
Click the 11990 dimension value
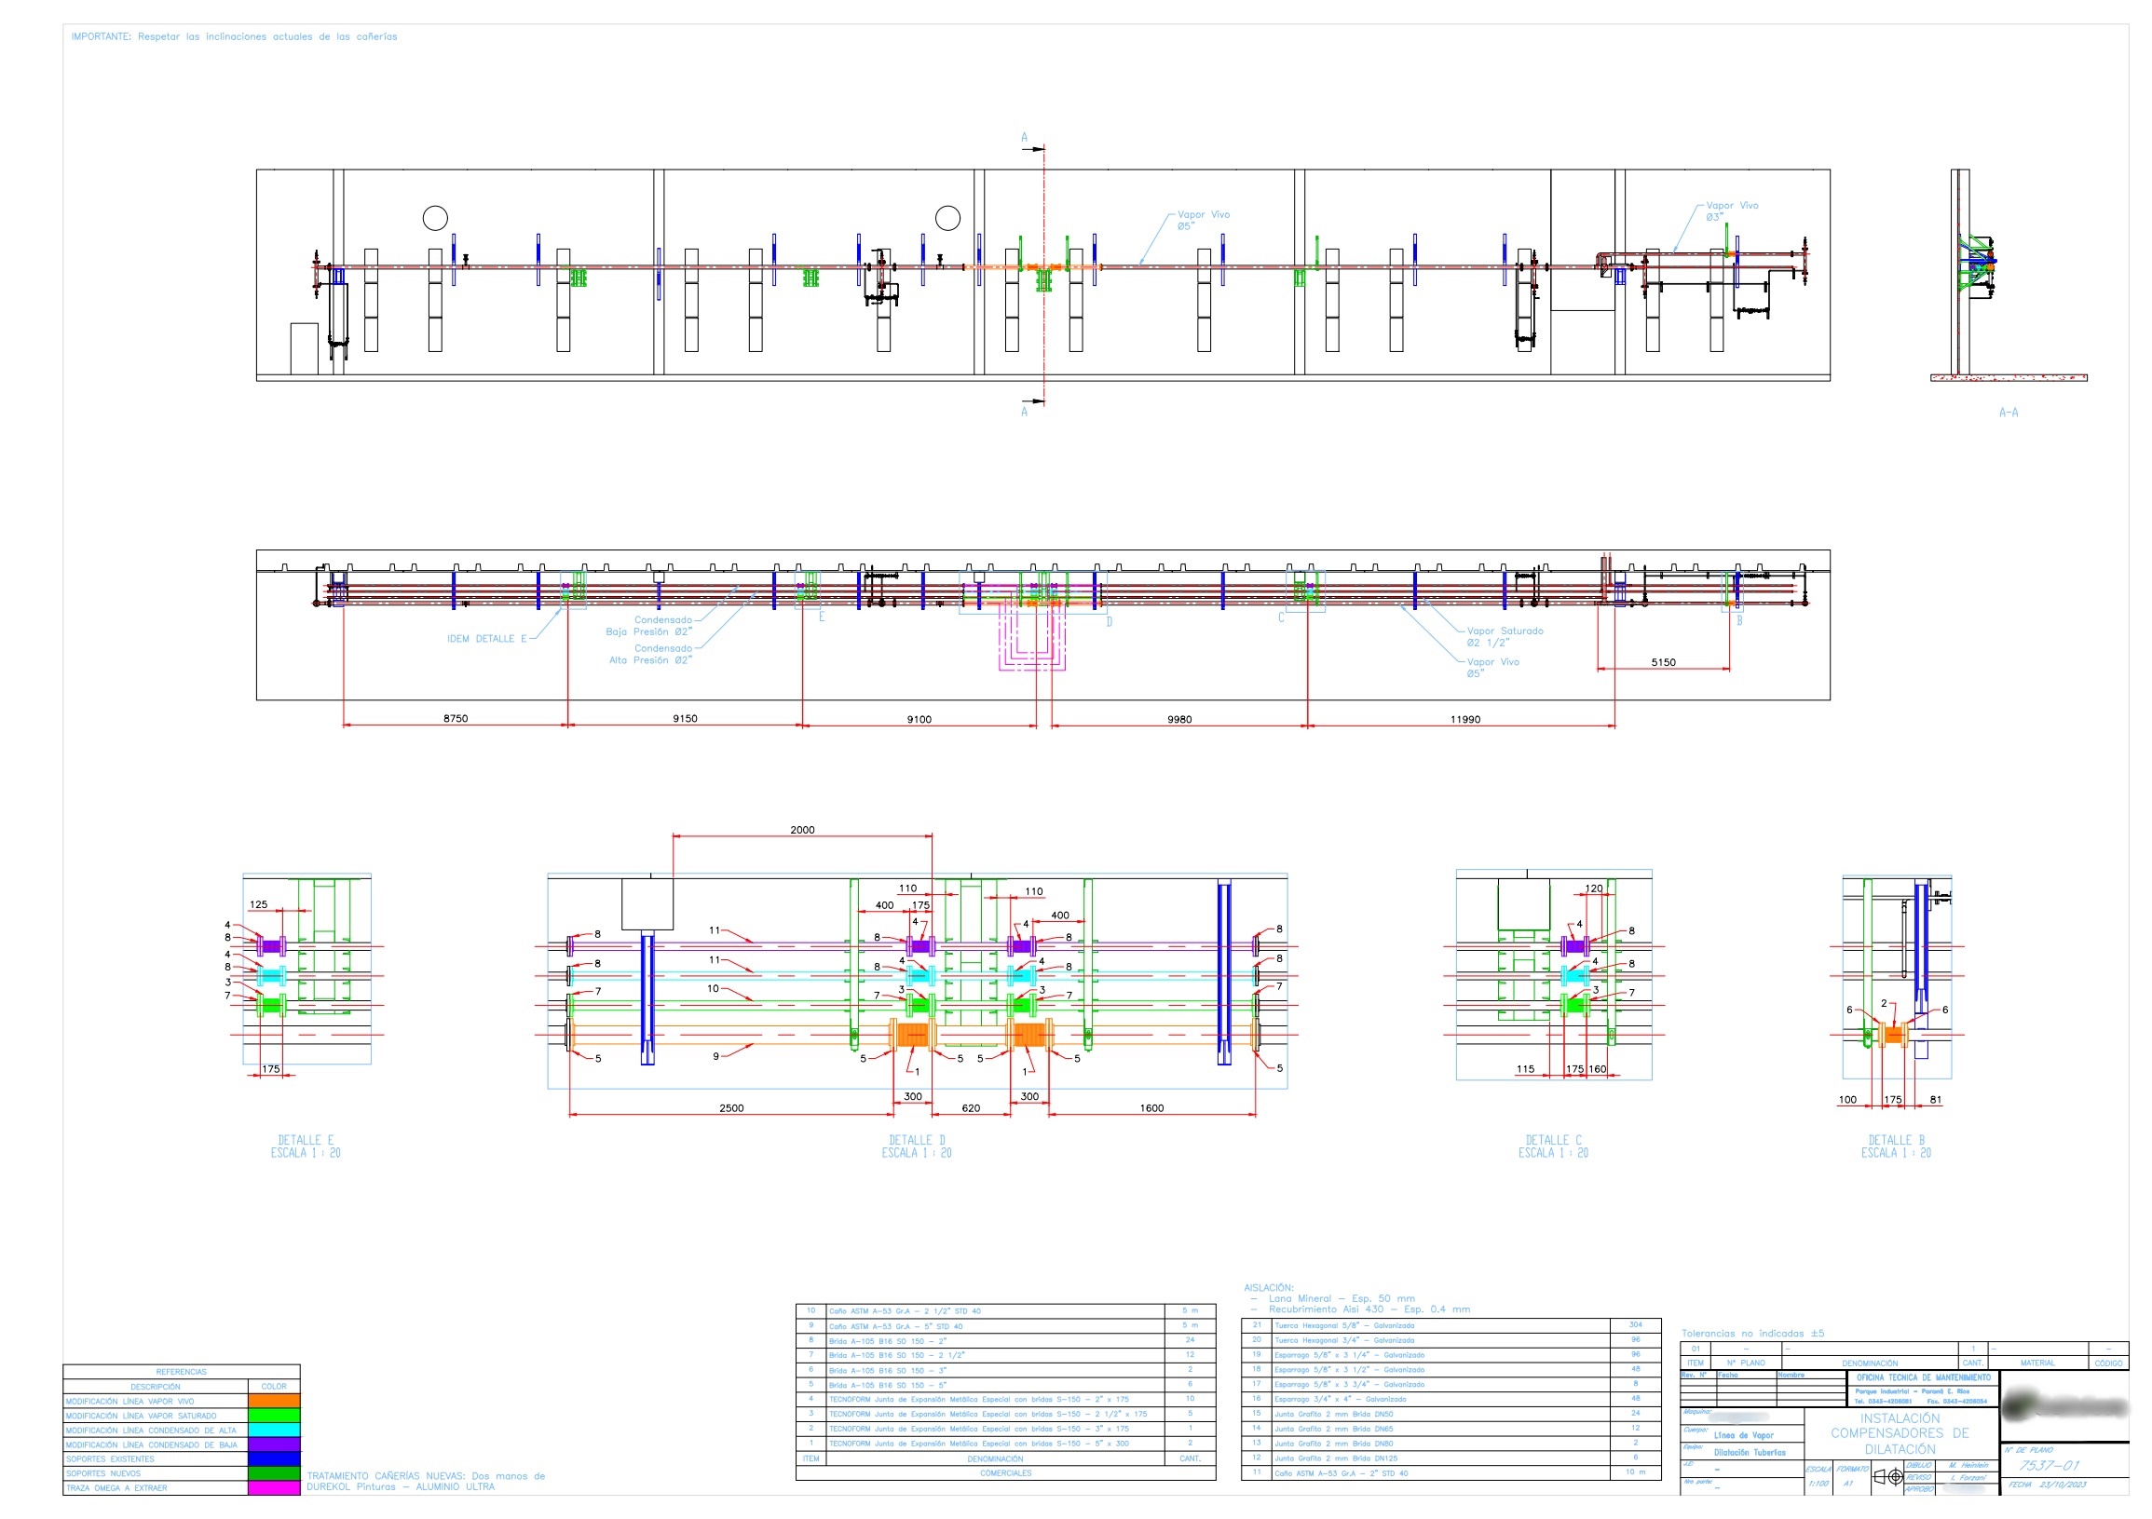click(x=1465, y=720)
